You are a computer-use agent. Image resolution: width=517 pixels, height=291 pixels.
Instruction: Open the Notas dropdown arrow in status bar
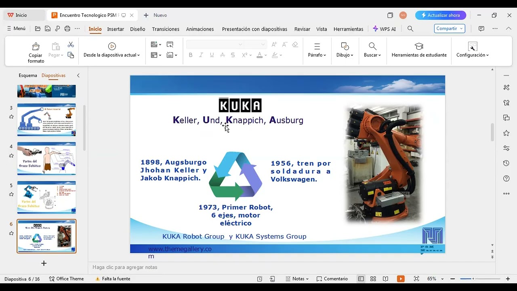coord(307,279)
